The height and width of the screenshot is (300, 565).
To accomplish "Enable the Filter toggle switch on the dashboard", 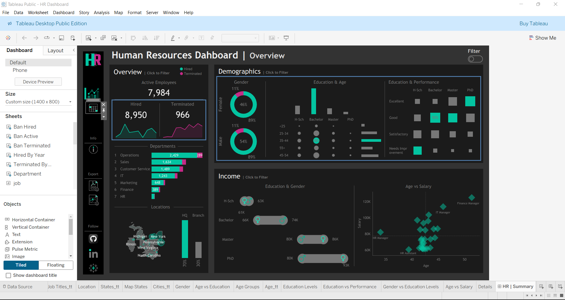I will [475, 59].
